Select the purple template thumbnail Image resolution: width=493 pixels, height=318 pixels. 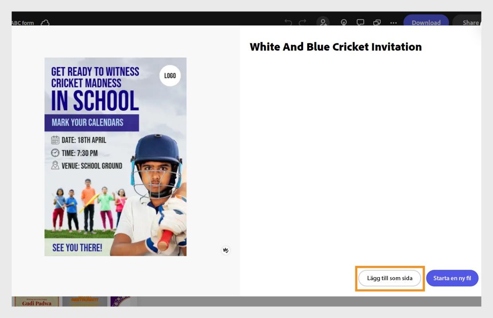click(x=120, y=301)
